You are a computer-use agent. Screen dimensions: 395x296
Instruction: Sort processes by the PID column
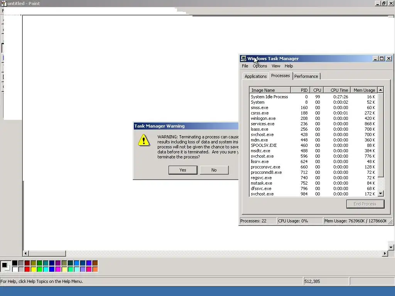pyautogui.click(x=300, y=90)
